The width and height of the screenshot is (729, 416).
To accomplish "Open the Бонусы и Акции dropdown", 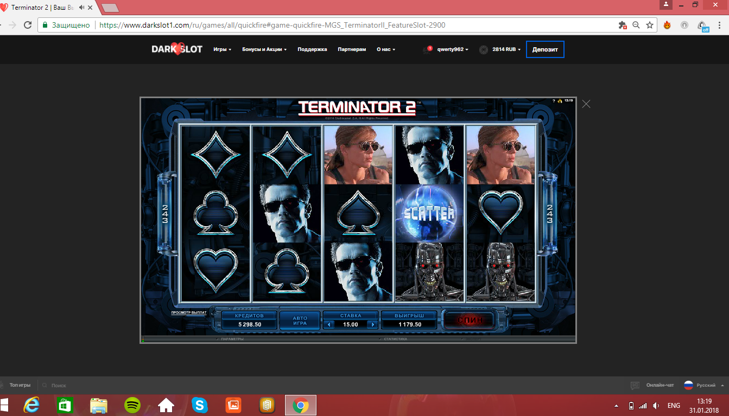I will 264,49.
